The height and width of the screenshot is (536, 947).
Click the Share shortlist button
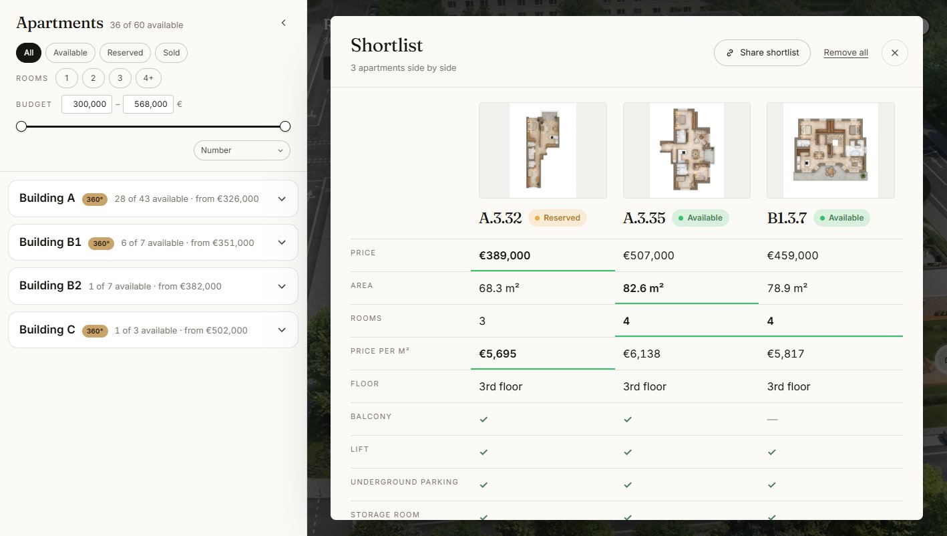762,53
